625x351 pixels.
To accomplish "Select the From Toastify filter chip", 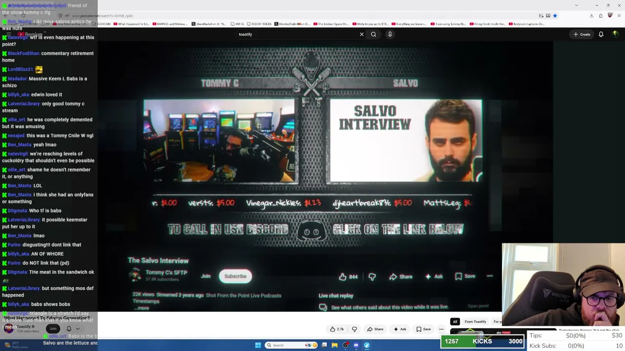I will (x=476, y=322).
